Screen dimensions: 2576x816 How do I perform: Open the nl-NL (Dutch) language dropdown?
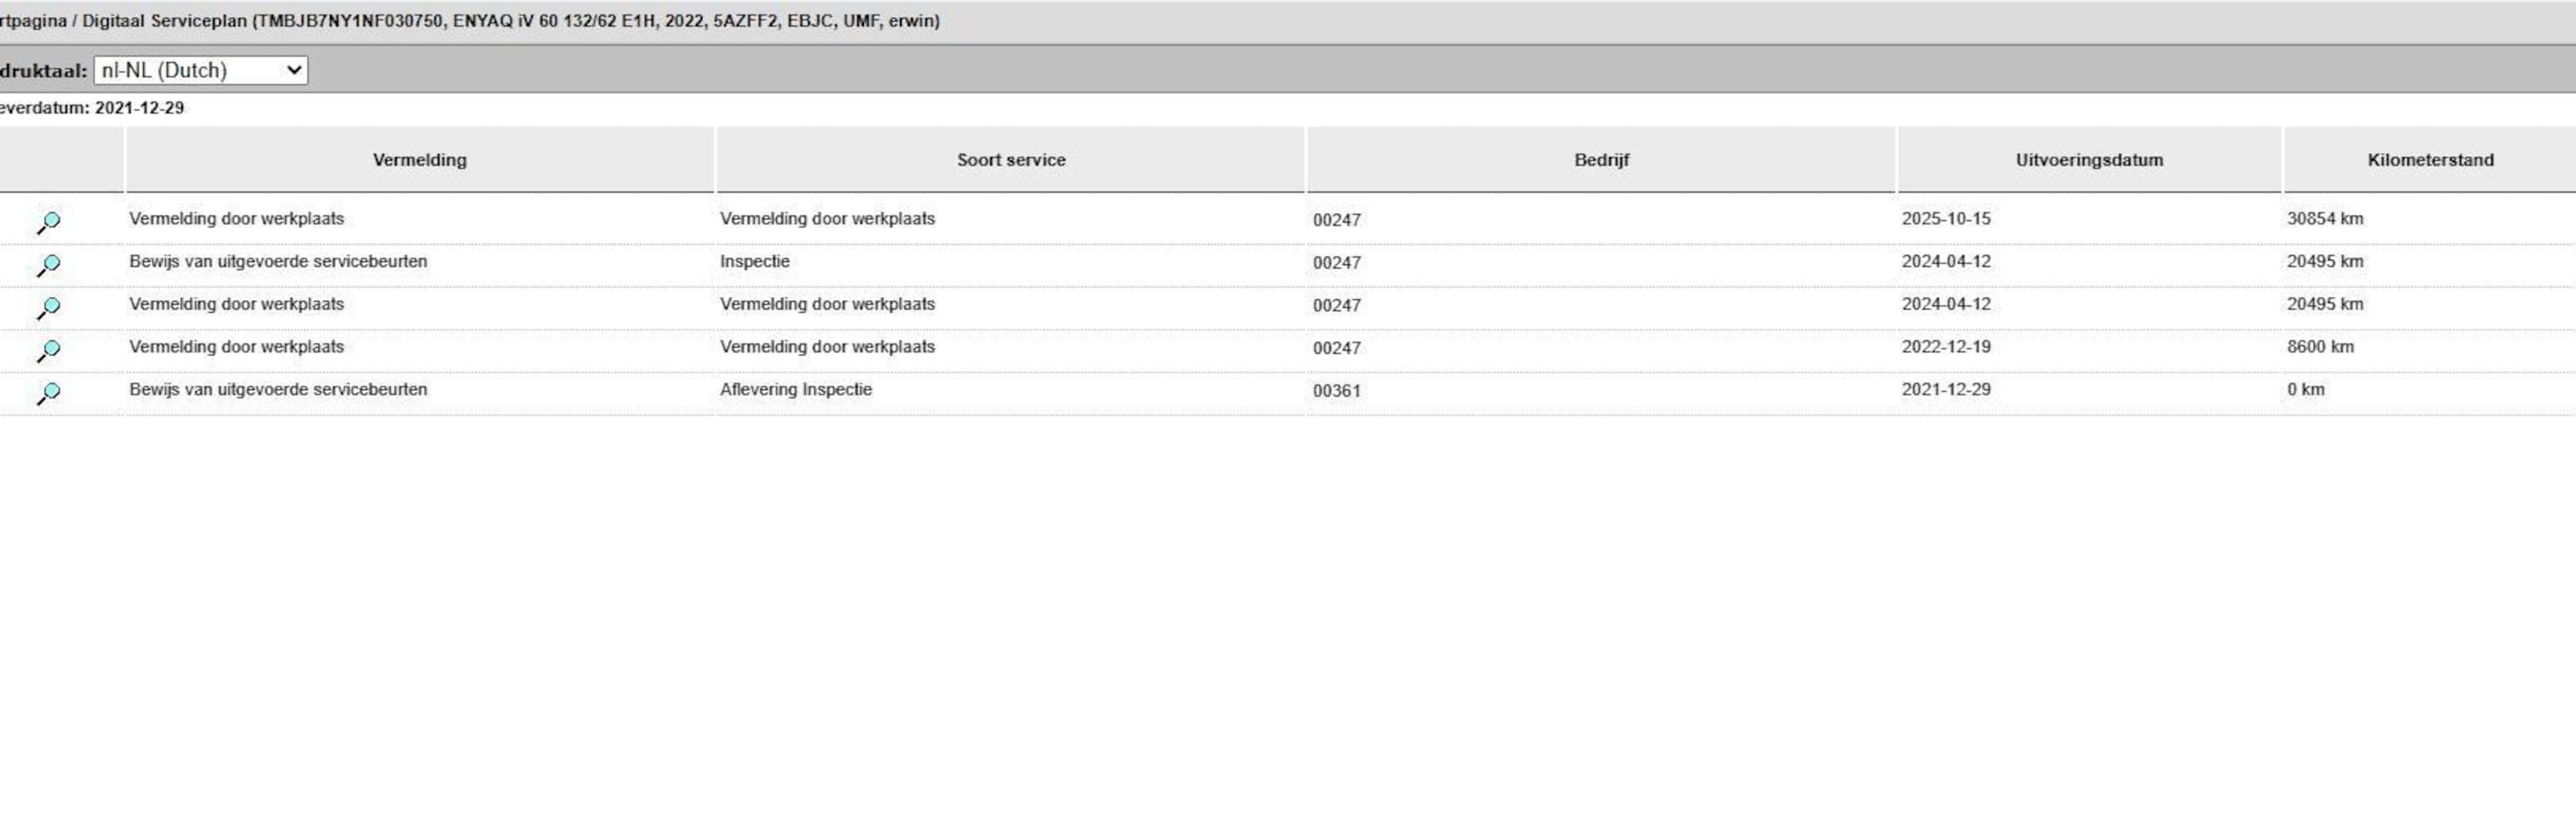[200, 70]
